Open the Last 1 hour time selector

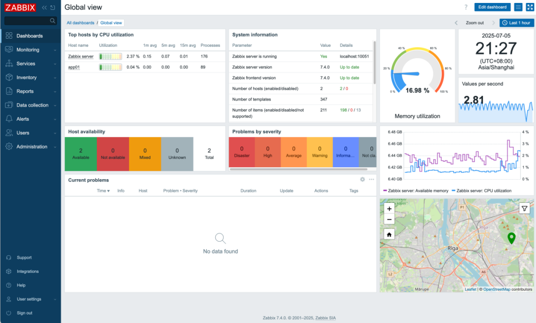[517, 23]
